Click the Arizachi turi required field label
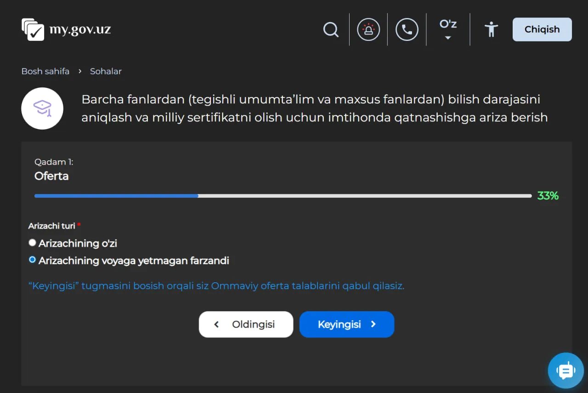 (x=51, y=226)
